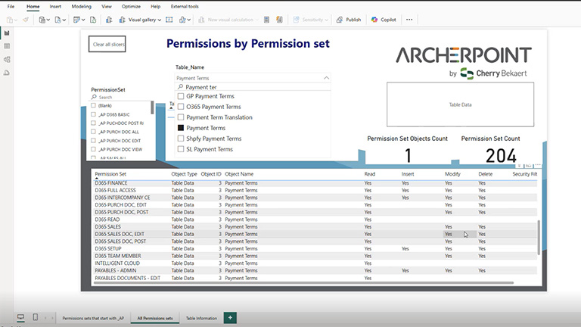Viewport: 581px width, 327px height.
Task: Click the search icon in Table_Name slicer
Action: point(181,87)
